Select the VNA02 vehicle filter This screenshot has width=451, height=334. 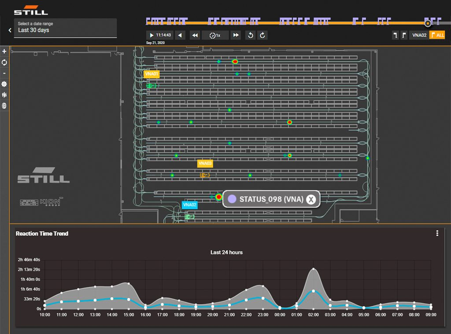point(419,35)
